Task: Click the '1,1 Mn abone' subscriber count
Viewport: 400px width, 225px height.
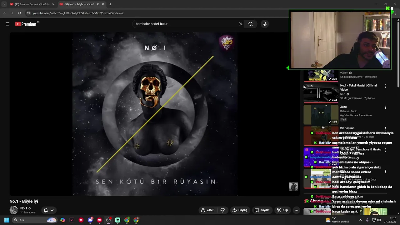Action: coord(28,212)
